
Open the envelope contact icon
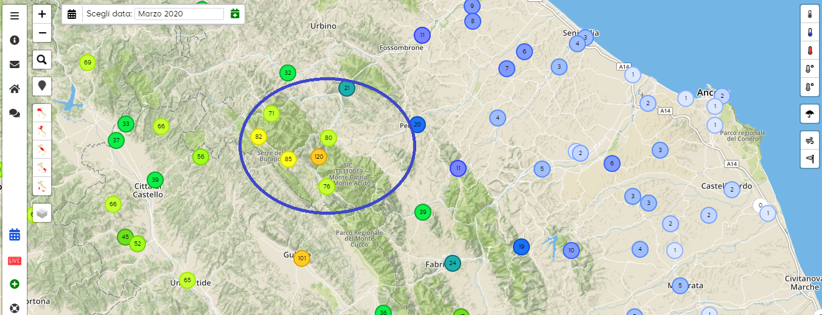pyautogui.click(x=15, y=64)
